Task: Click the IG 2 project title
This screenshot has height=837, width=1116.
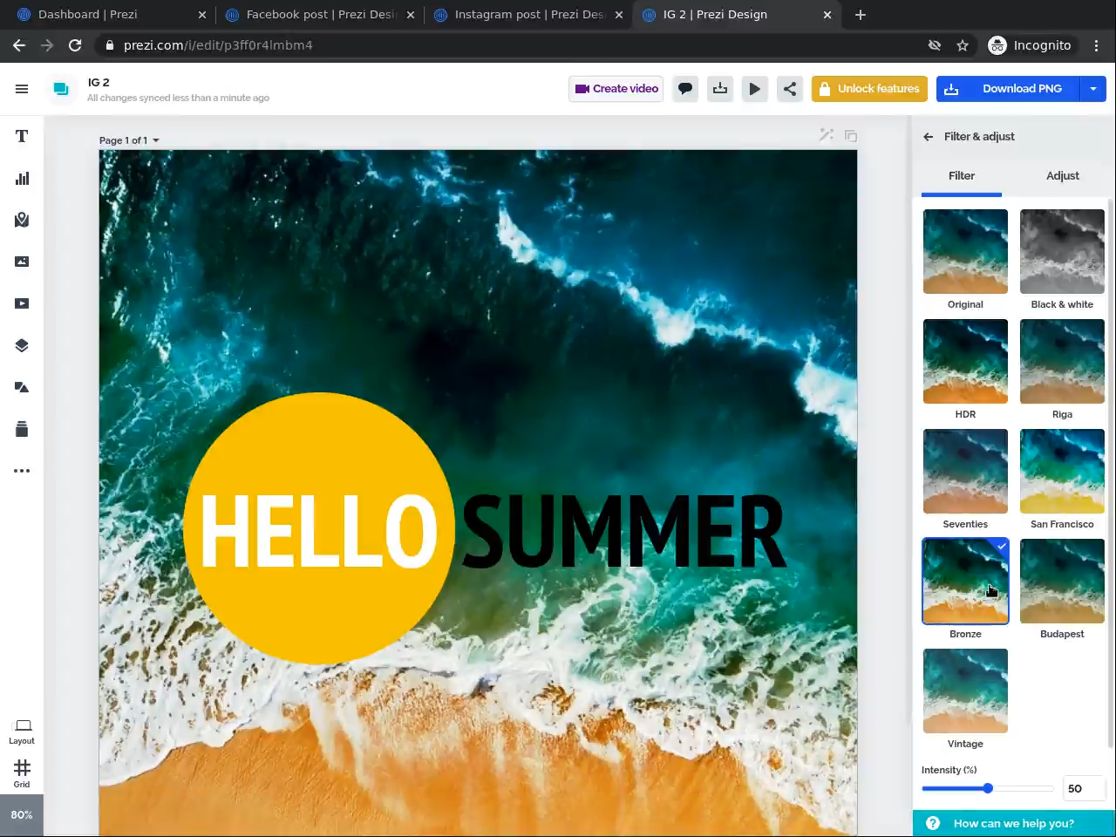Action: (99, 83)
